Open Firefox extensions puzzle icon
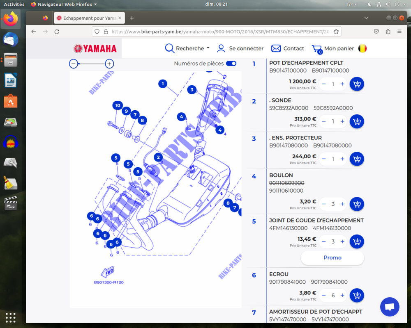Screen dimensions: 411x328 (388, 32)
